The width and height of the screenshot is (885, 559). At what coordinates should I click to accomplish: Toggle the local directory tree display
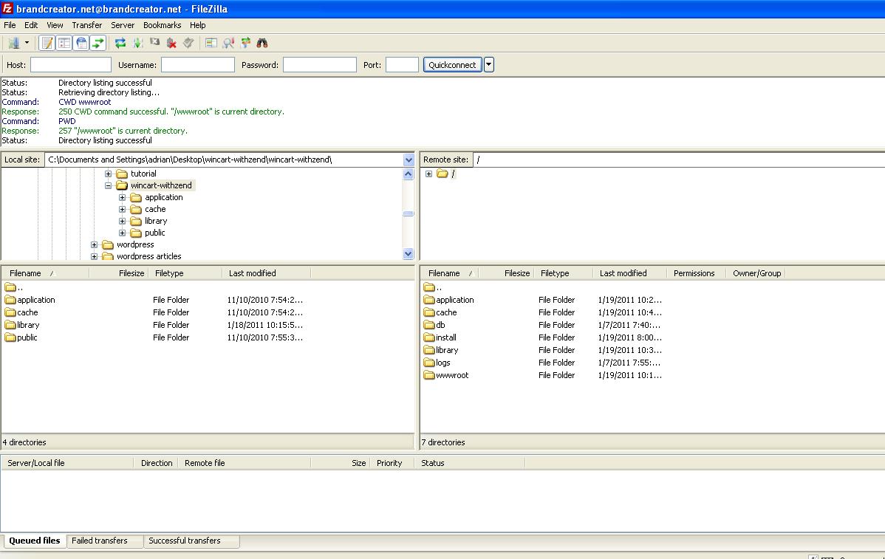point(64,43)
